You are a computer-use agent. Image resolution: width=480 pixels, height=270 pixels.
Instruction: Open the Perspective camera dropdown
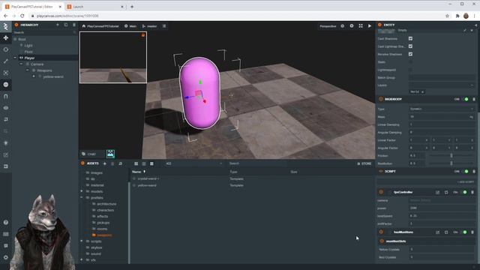pos(328,26)
